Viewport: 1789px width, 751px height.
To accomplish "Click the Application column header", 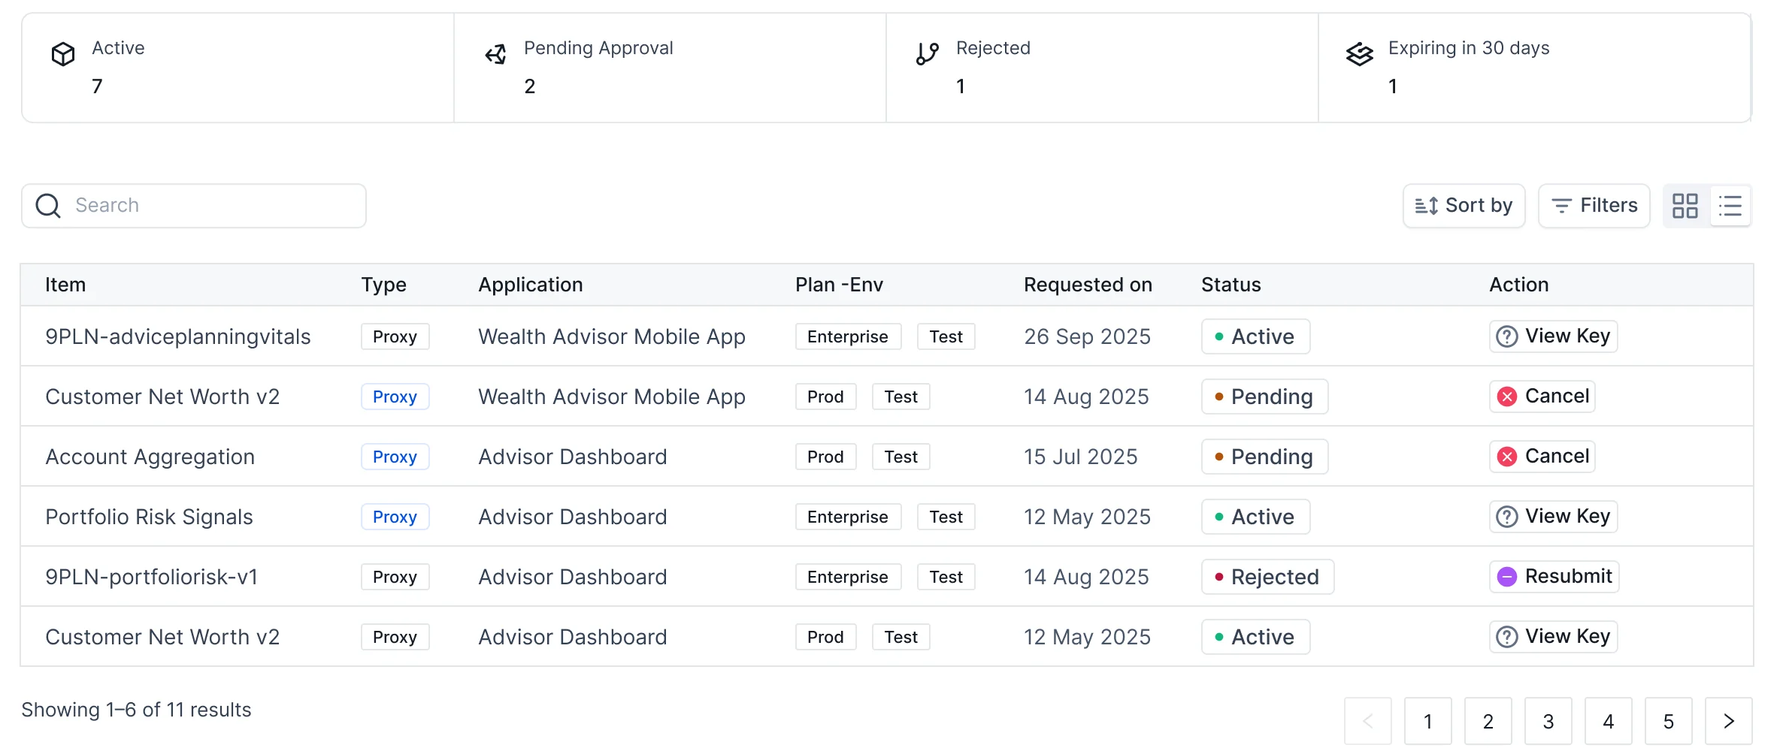I will [531, 285].
